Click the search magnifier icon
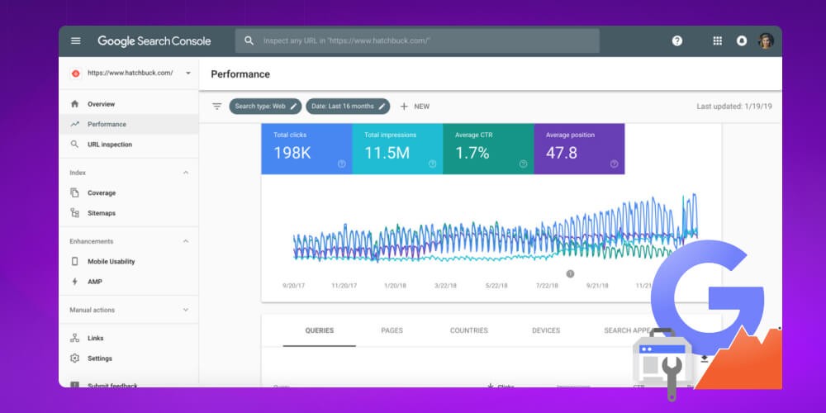The image size is (826, 413). [x=249, y=40]
